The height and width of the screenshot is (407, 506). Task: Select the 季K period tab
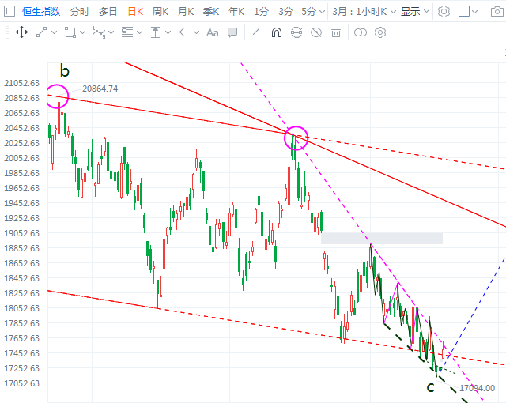[x=211, y=12]
